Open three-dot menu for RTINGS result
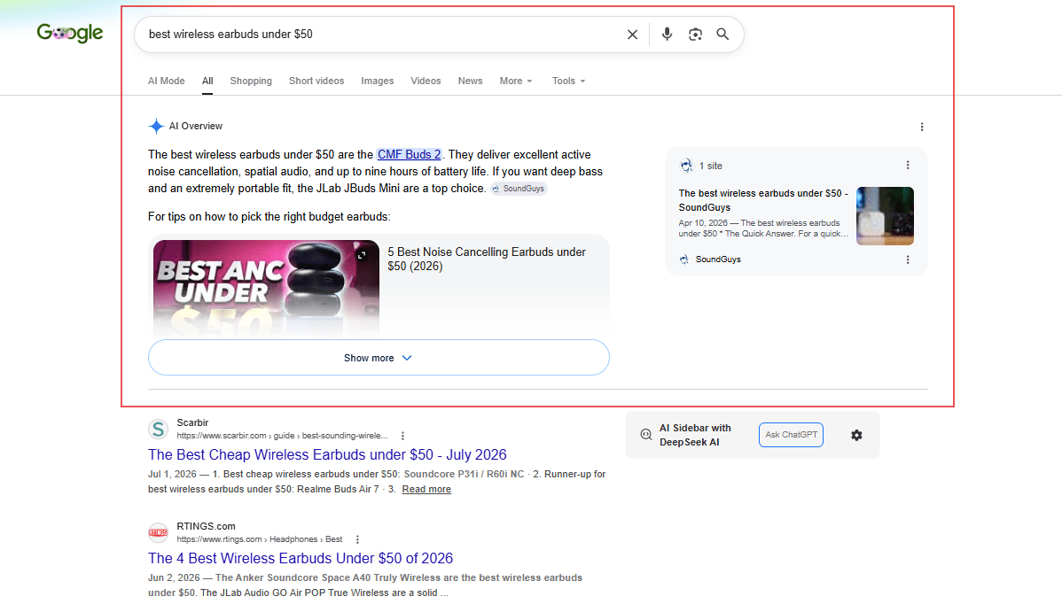 coord(357,539)
